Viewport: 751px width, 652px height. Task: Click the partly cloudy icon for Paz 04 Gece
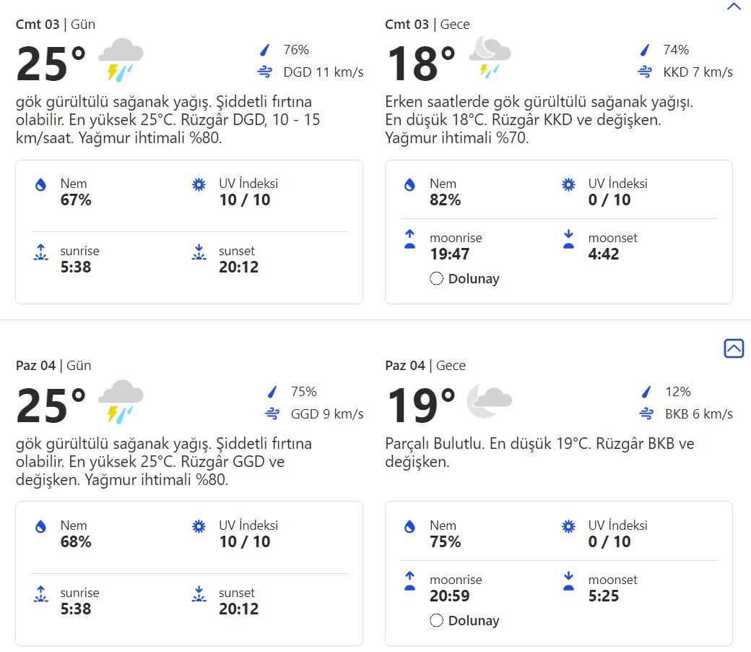490,401
